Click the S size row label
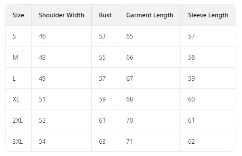 click(x=14, y=36)
